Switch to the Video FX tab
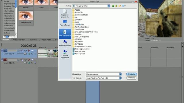Image resolution: width=184 pixels, height=103 pixels. pyautogui.click(x=6, y=40)
